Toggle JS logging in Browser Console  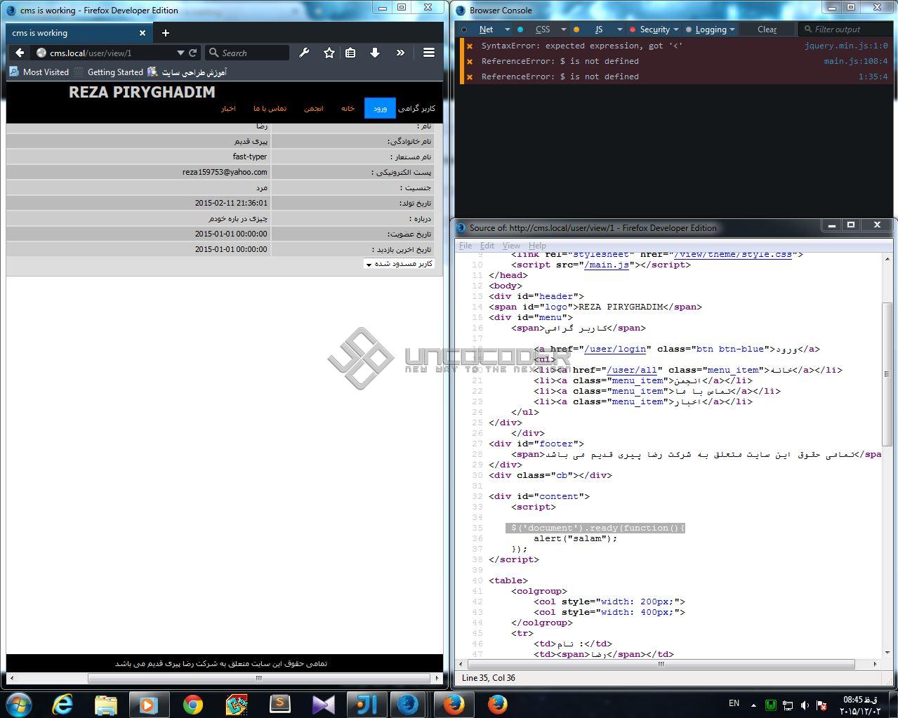[598, 29]
